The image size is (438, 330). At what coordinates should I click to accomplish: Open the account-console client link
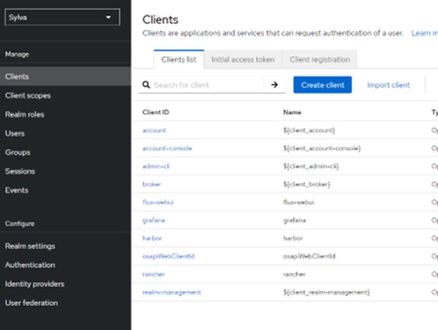click(167, 148)
